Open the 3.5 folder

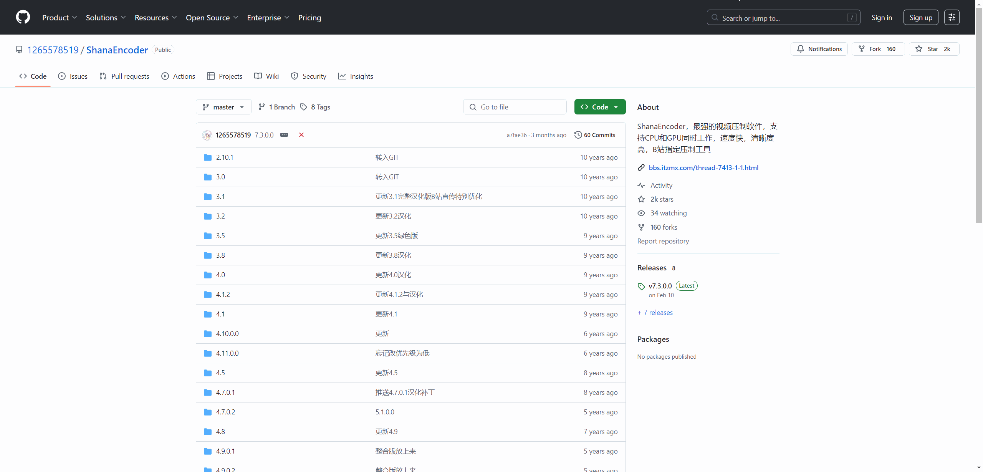point(220,236)
